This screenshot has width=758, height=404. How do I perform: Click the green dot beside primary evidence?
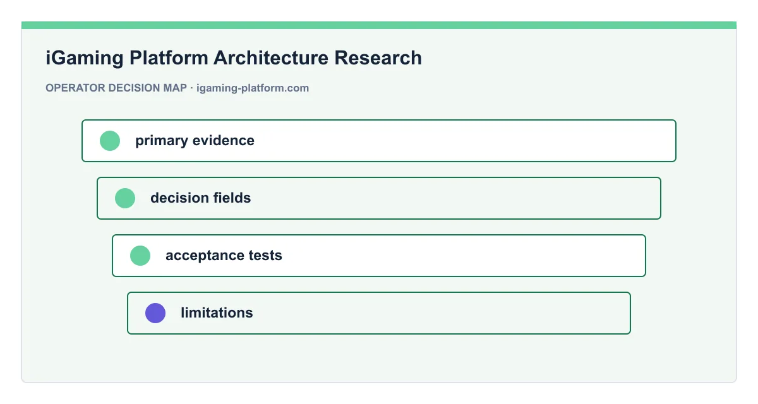coord(110,141)
